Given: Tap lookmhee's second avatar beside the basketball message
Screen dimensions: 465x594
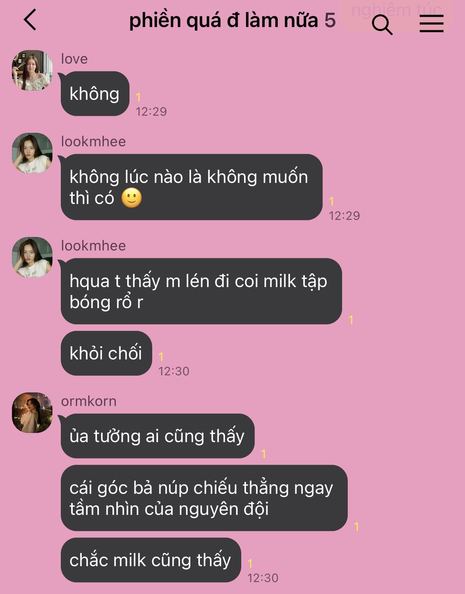Looking at the screenshot, I should 32,257.
